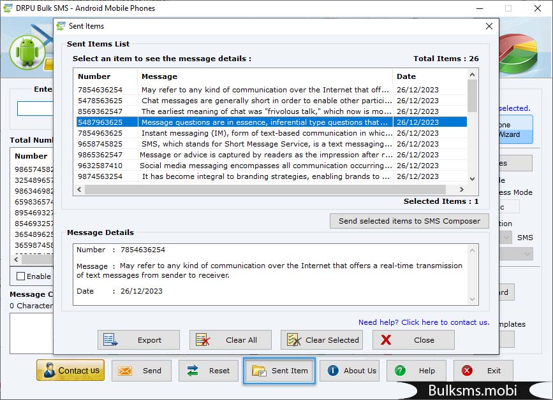Click the Export document icon
The width and height of the screenshot is (553, 400).
[x=110, y=339]
